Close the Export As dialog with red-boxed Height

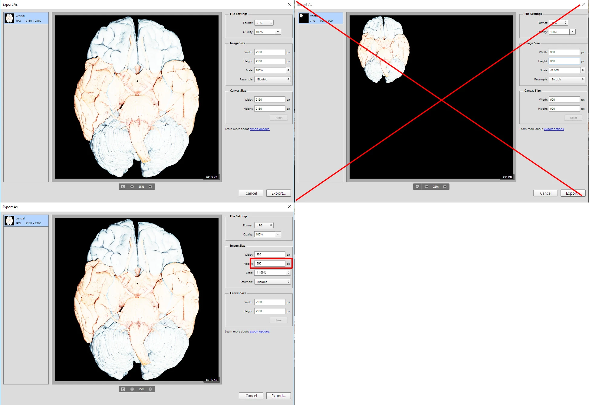click(289, 207)
